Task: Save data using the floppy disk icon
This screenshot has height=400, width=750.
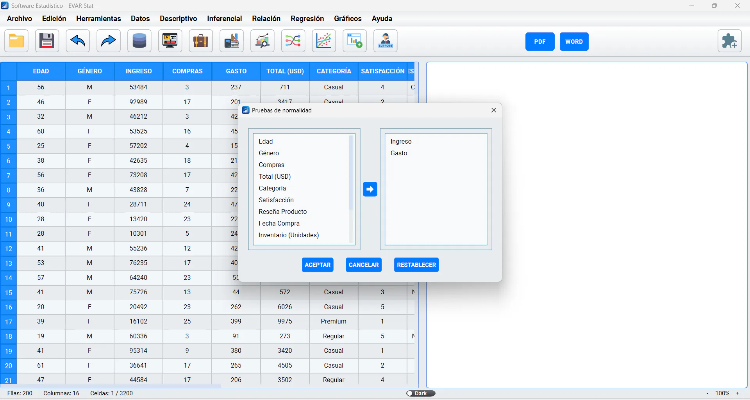Action: (x=47, y=41)
